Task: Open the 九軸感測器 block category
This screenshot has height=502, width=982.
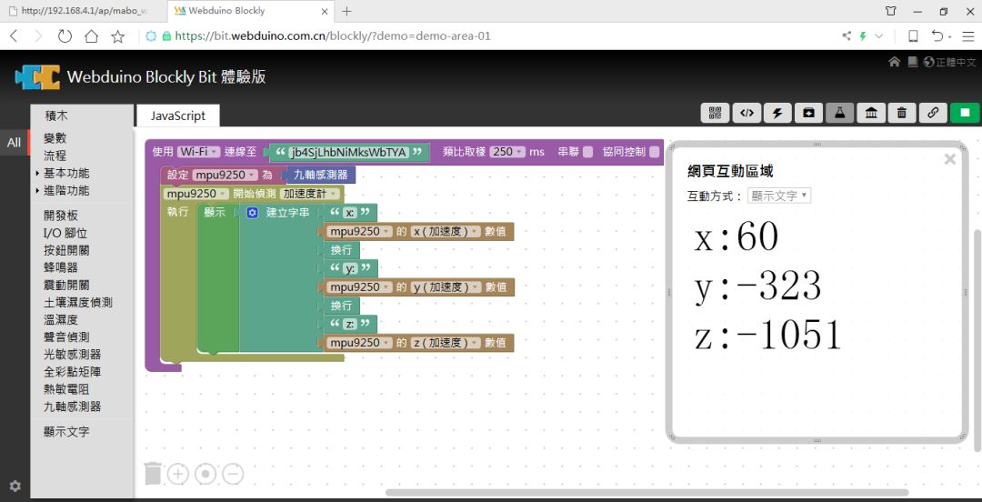Action: 72,407
